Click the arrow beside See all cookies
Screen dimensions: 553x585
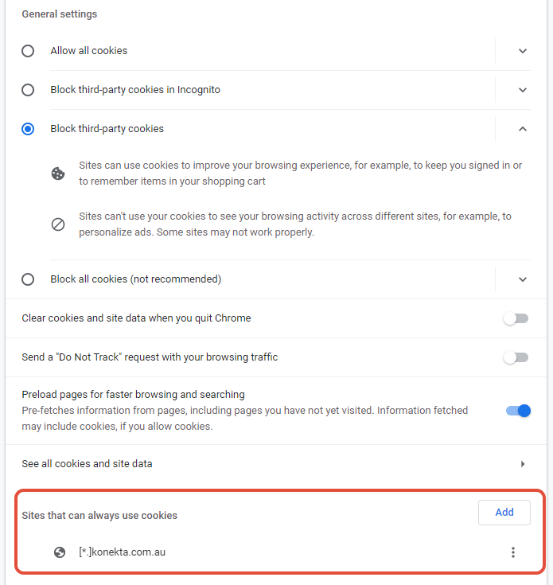tap(523, 464)
